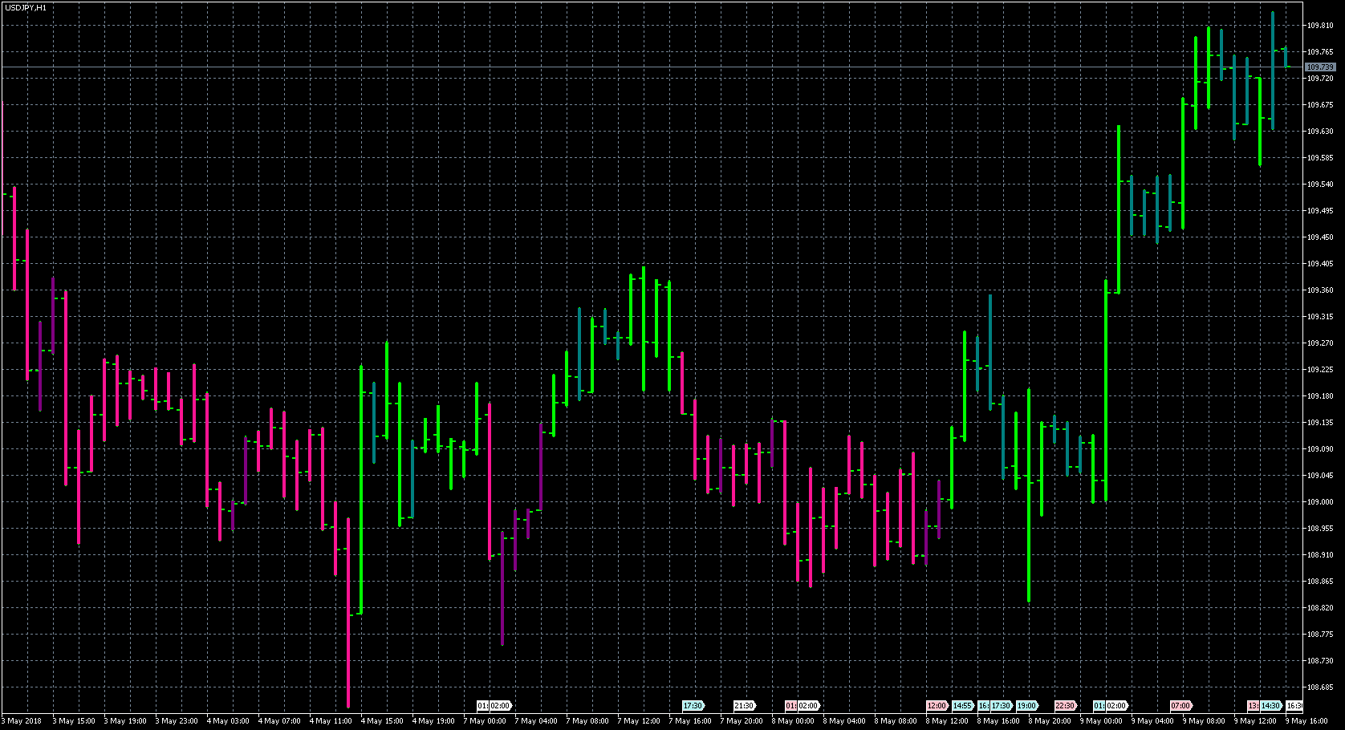
Task: Select the '4 May 15:00' time axis label
Action: point(382,721)
